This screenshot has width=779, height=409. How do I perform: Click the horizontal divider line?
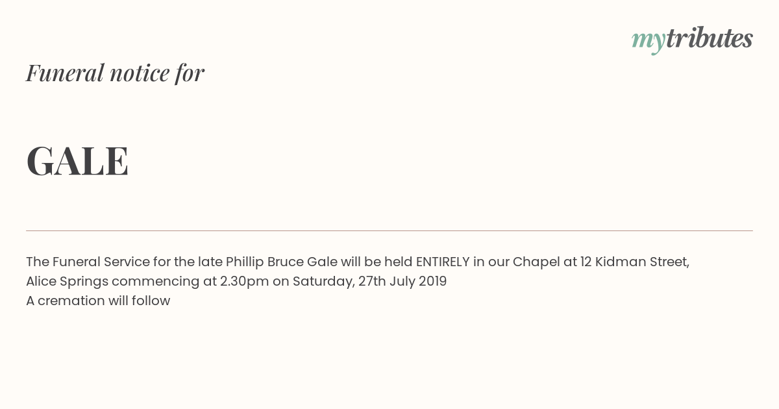[x=389, y=230]
